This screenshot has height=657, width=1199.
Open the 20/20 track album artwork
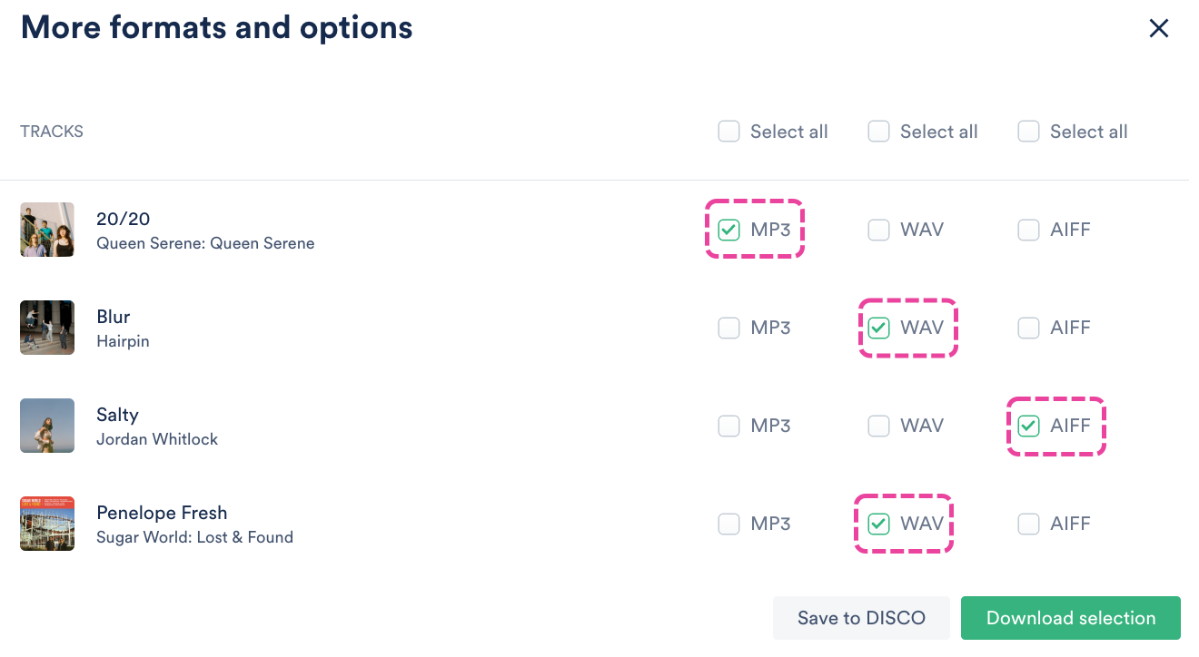[x=47, y=230]
